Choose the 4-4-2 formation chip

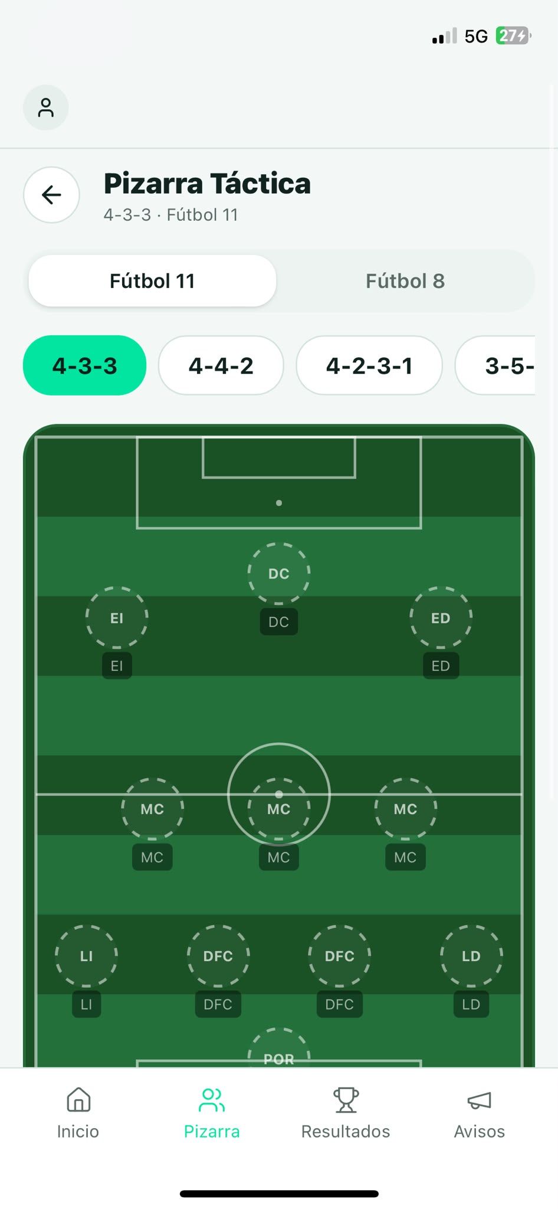(x=221, y=365)
